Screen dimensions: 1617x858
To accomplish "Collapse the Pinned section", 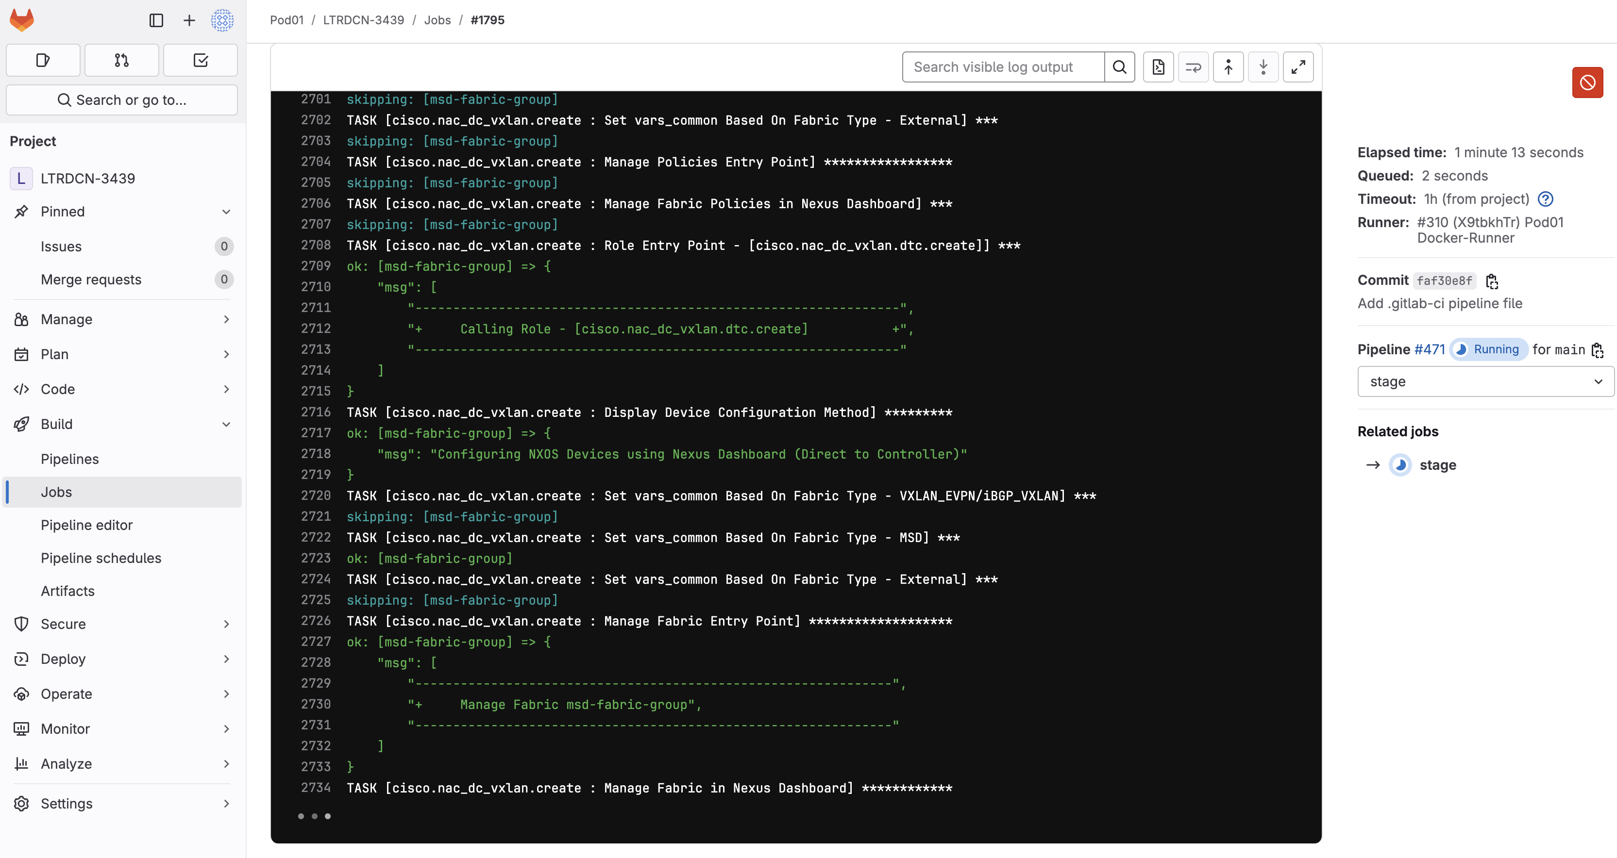I will tap(226, 212).
